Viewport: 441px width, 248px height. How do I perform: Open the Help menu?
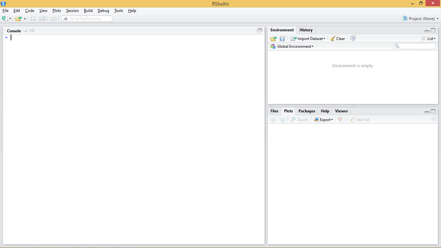(132, 11)
